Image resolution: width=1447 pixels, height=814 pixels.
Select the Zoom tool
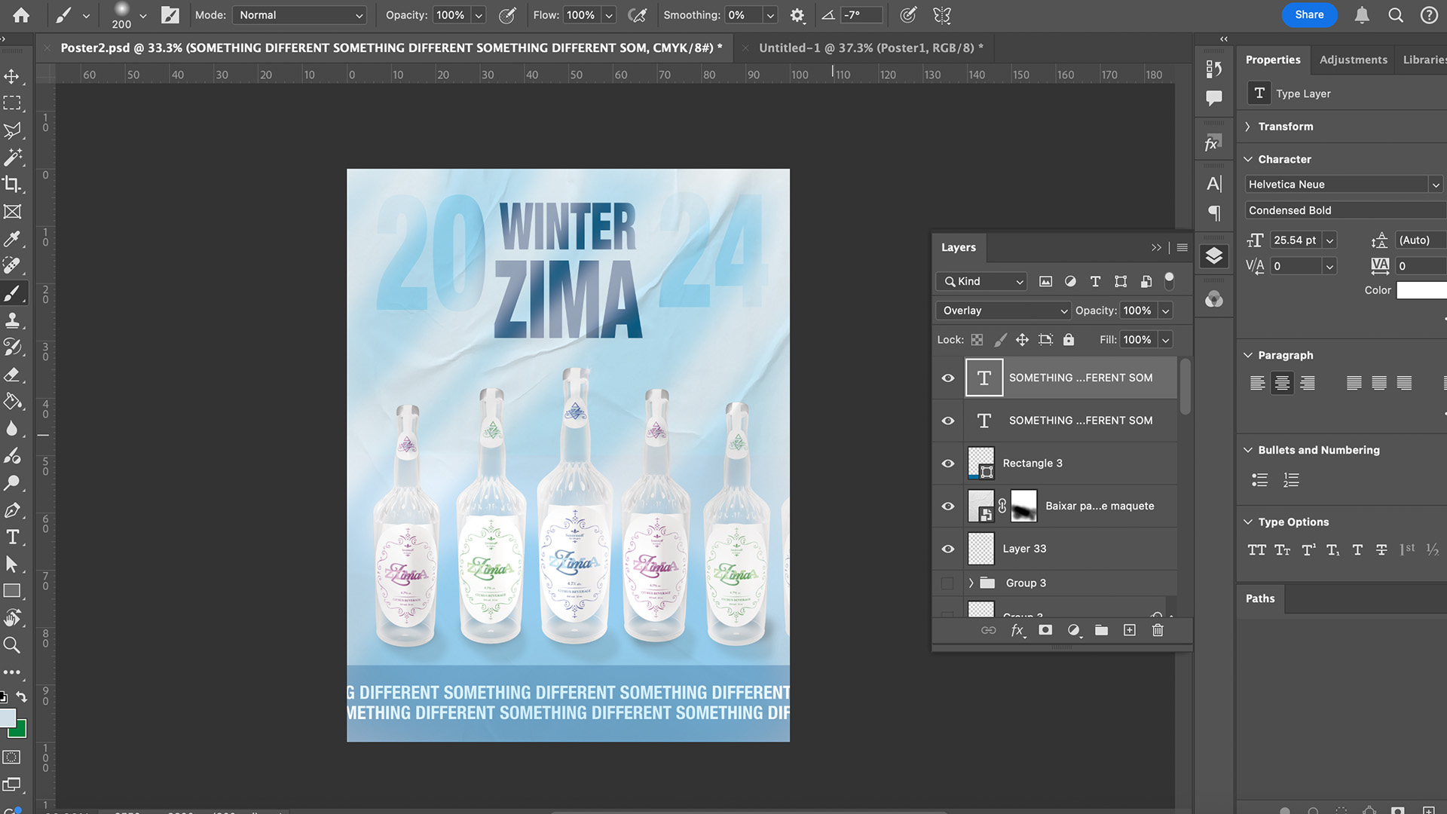[13, 645]
